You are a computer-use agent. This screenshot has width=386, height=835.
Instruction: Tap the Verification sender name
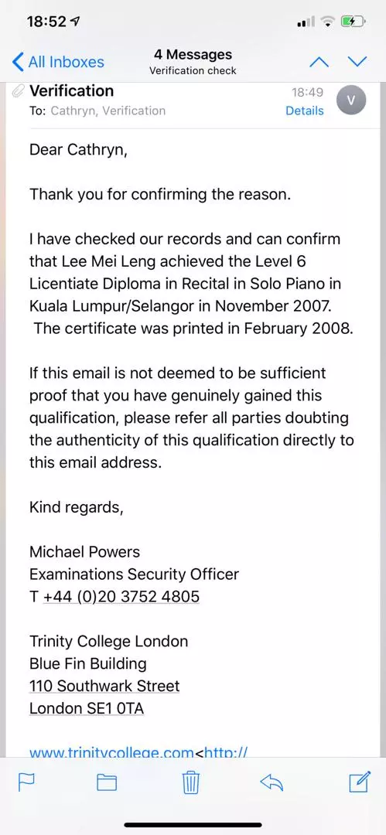click(71, 91)
